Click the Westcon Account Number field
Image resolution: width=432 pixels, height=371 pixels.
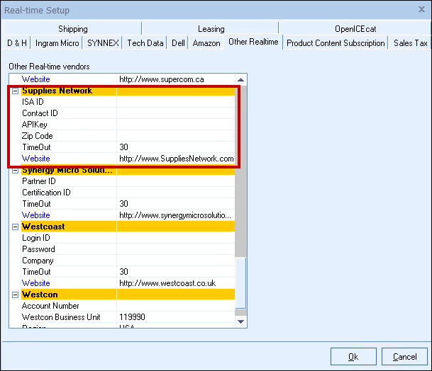click(x=176, y=306)
